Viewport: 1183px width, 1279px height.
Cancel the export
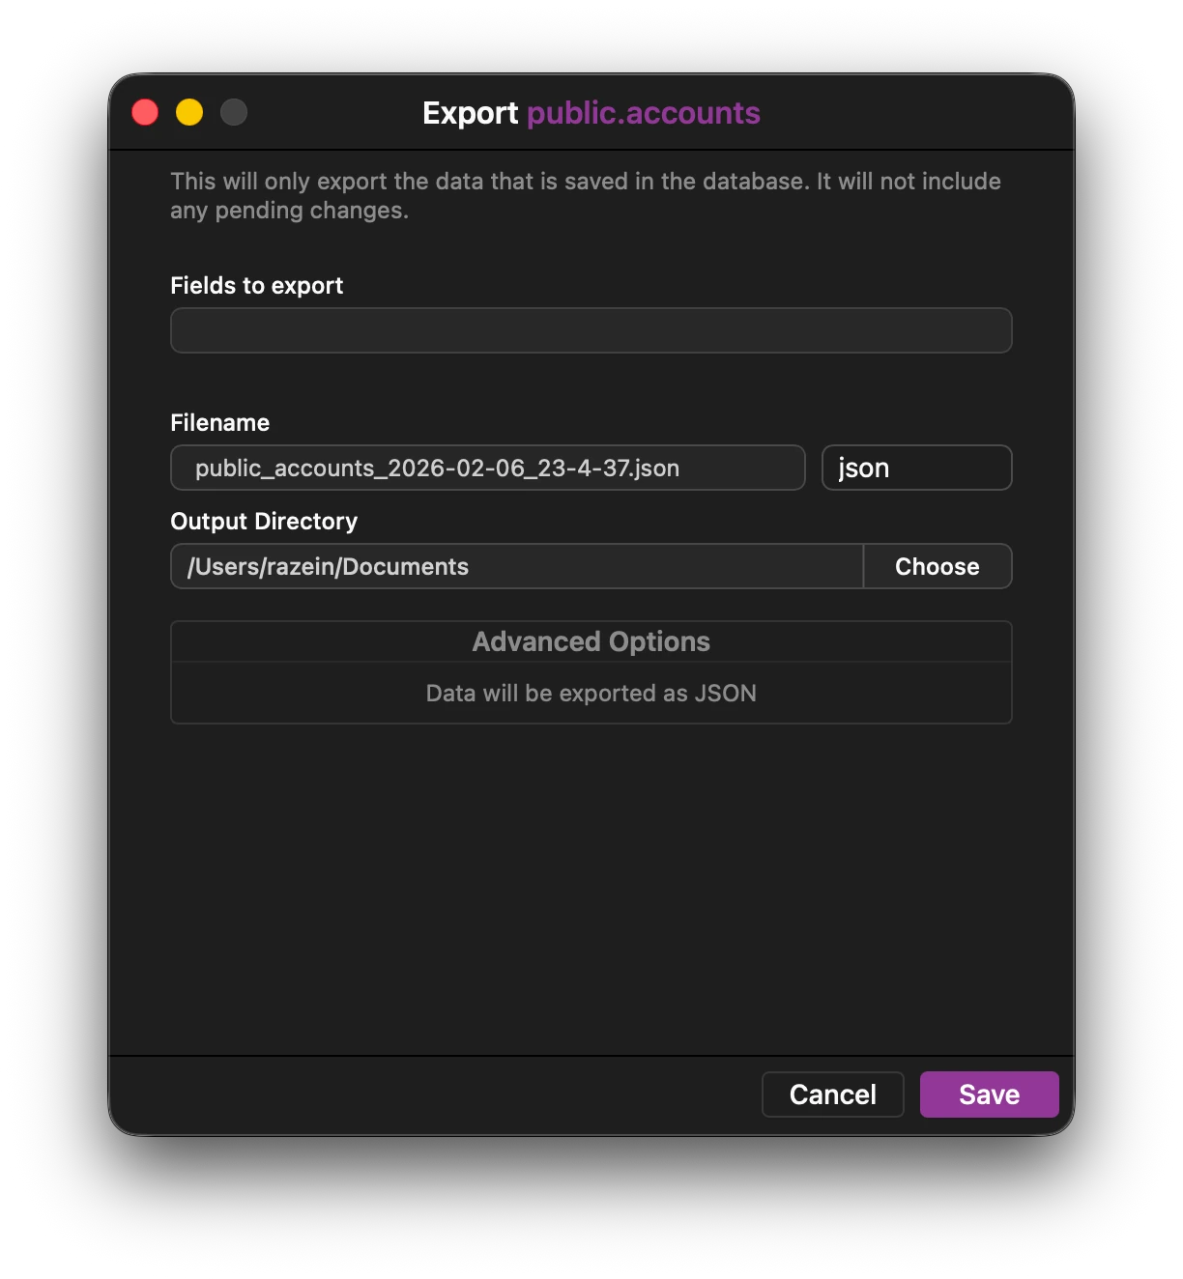832,1094
